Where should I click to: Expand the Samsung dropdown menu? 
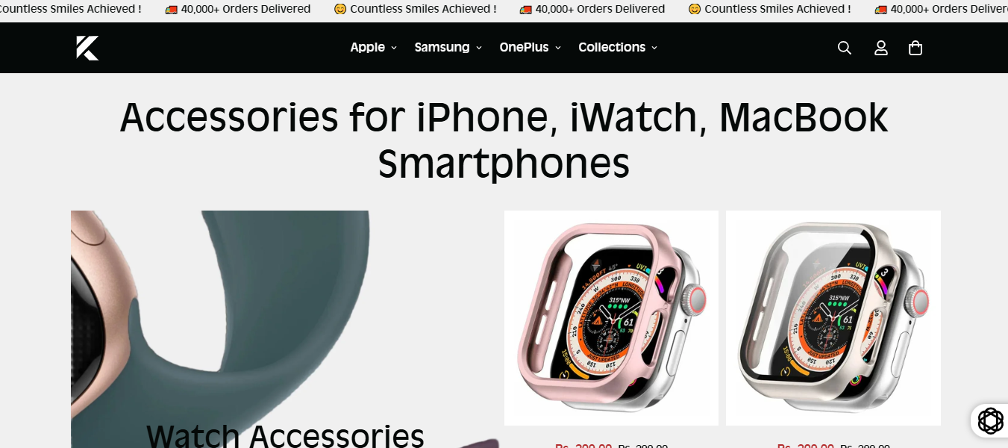tap(448, 47)
